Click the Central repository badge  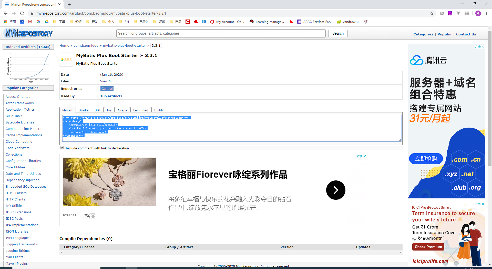coord(107,89)
